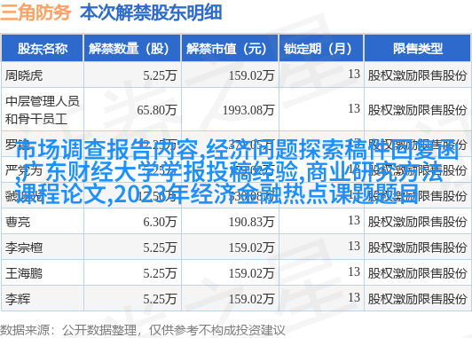Screen dimensions: 472x338
Task: Select the 1993.08万 market value cell
Action: (x=248, y=110)
